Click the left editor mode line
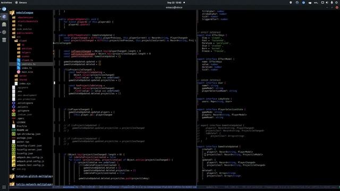This screenshot has height=191, width=340. (x=125, y=187)
